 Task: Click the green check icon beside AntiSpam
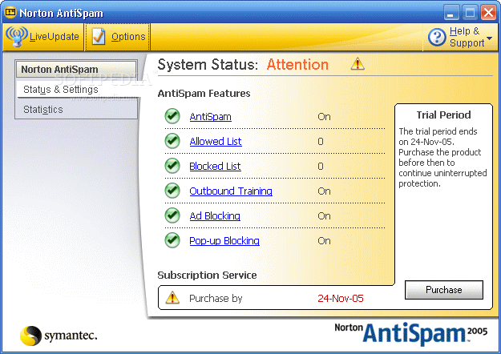[172, 116]
